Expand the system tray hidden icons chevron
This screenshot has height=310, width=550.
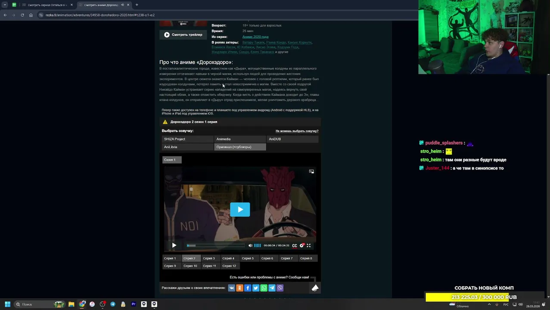[489, 304]
